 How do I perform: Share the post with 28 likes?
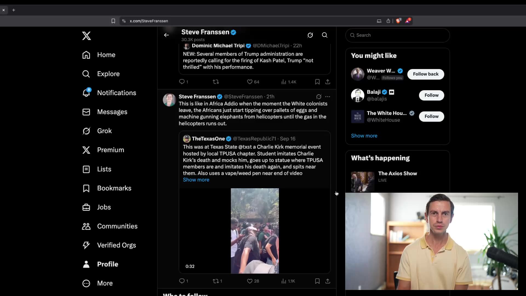[328, 281]
